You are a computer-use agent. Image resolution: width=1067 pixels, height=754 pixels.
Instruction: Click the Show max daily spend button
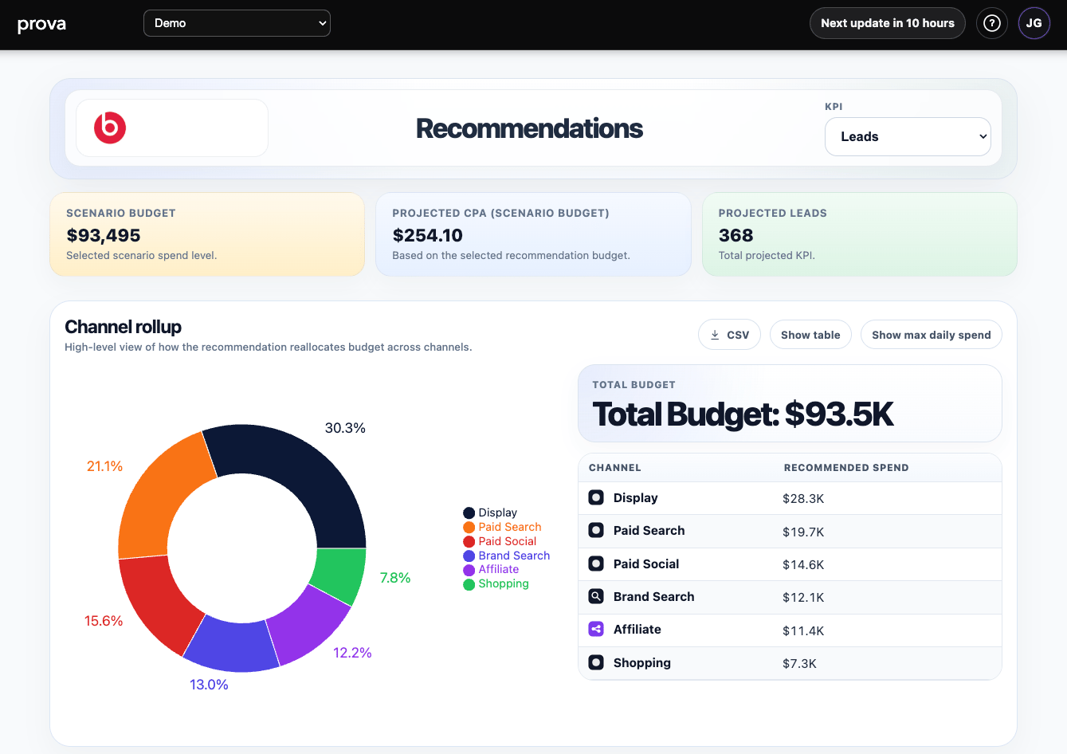(x=931, y=335)
